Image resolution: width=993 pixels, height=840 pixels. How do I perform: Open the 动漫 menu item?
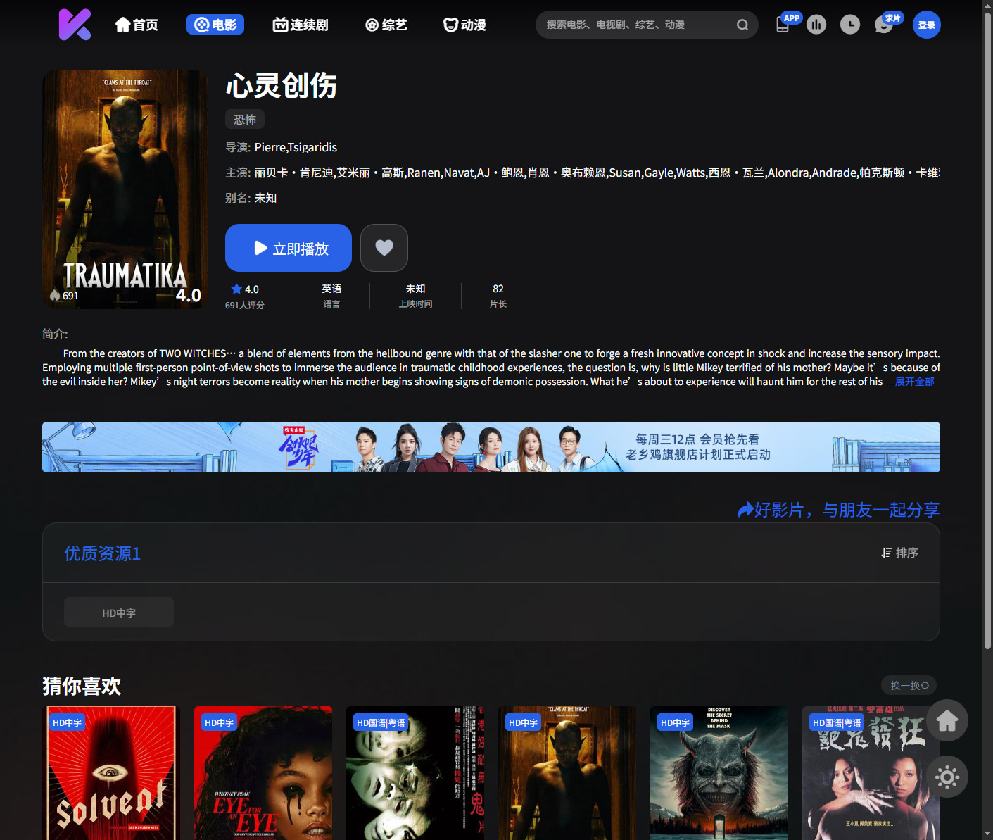[x=464, y=24]
